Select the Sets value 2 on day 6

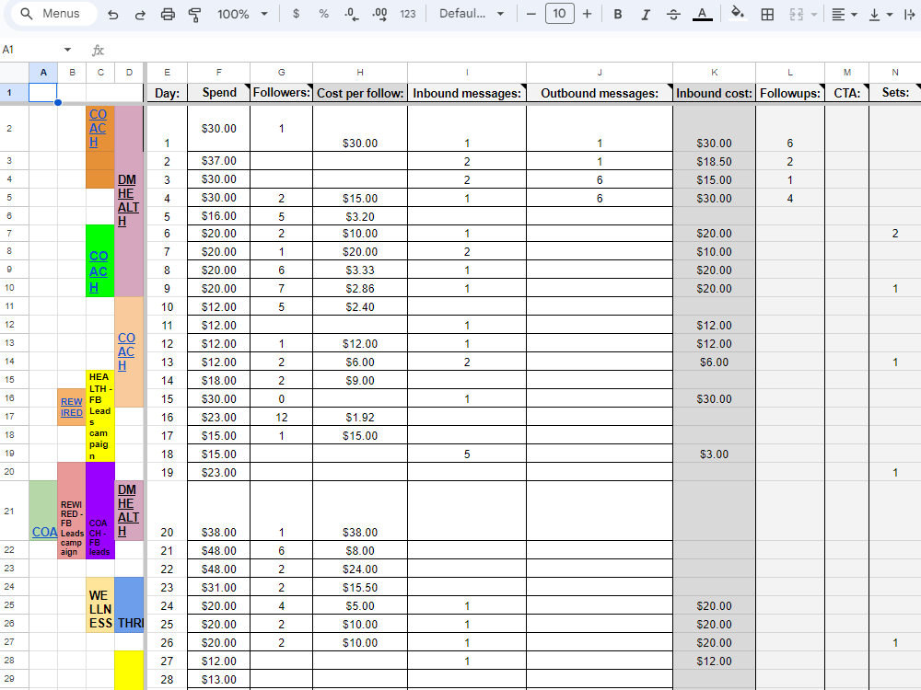[x=894, y=234]
